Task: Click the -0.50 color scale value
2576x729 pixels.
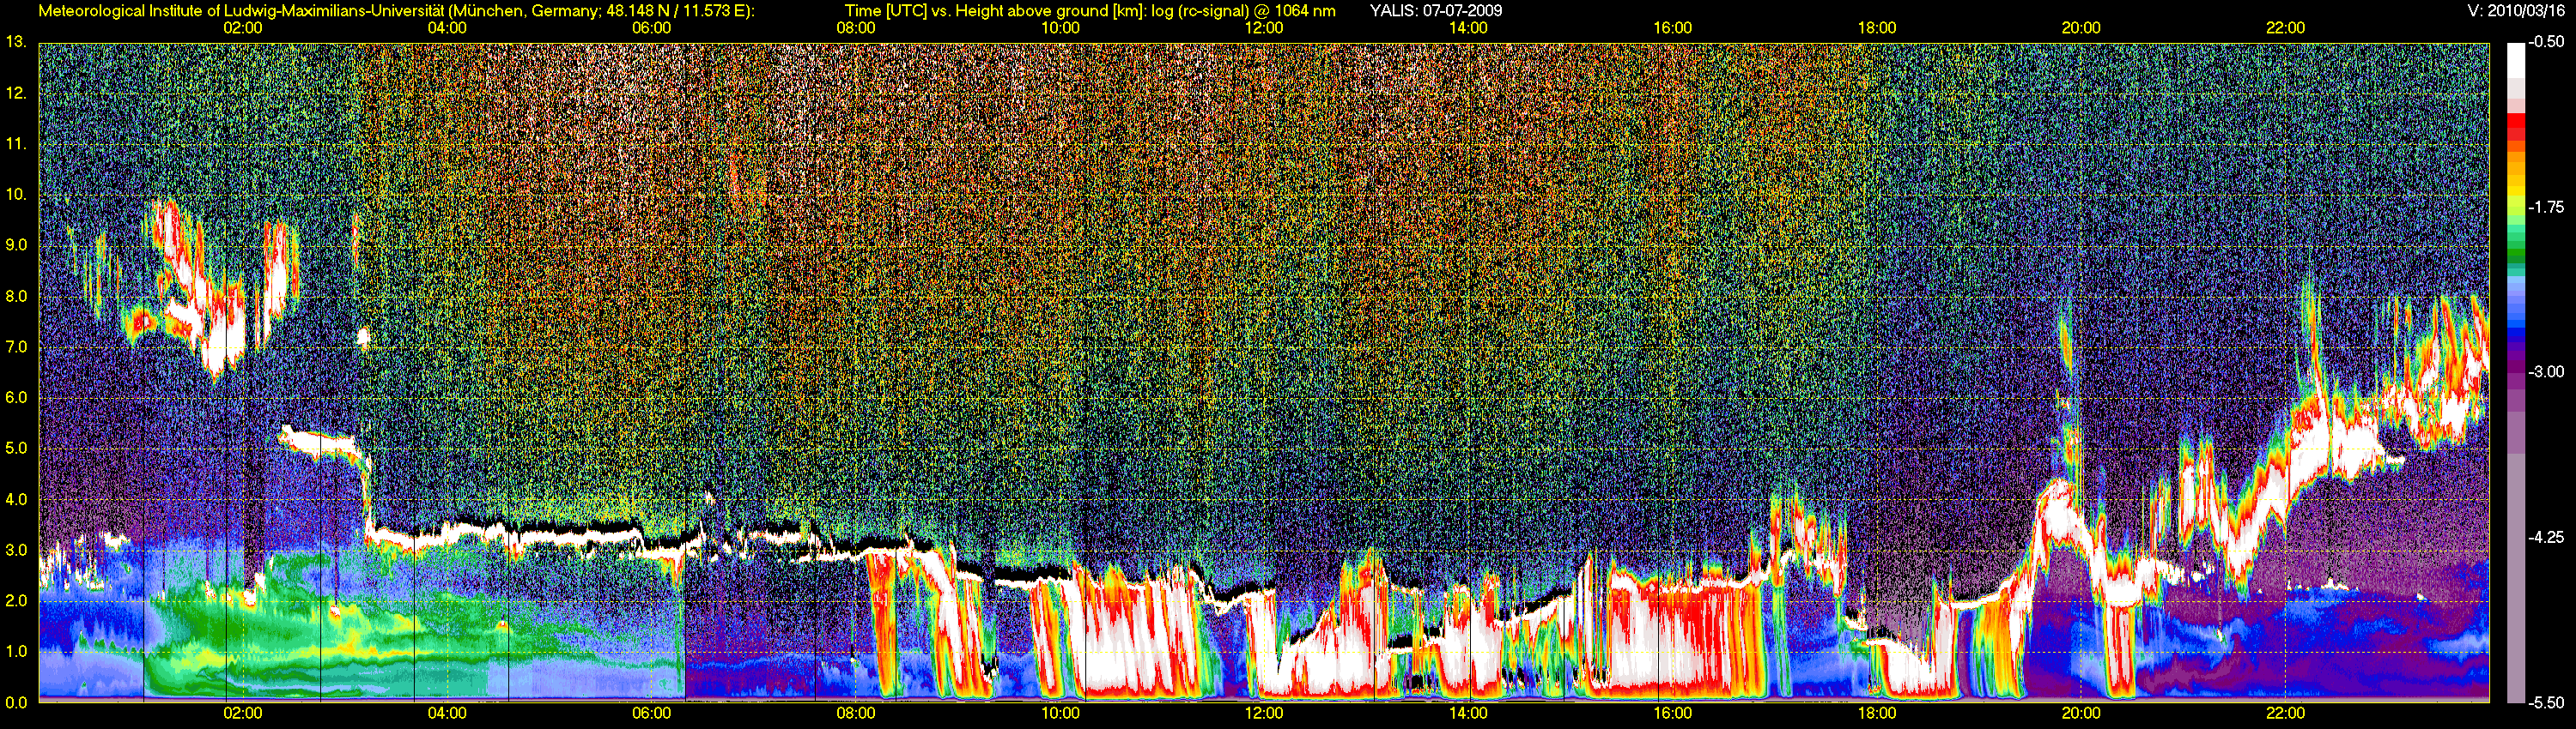Action: tap(2546, 42)
